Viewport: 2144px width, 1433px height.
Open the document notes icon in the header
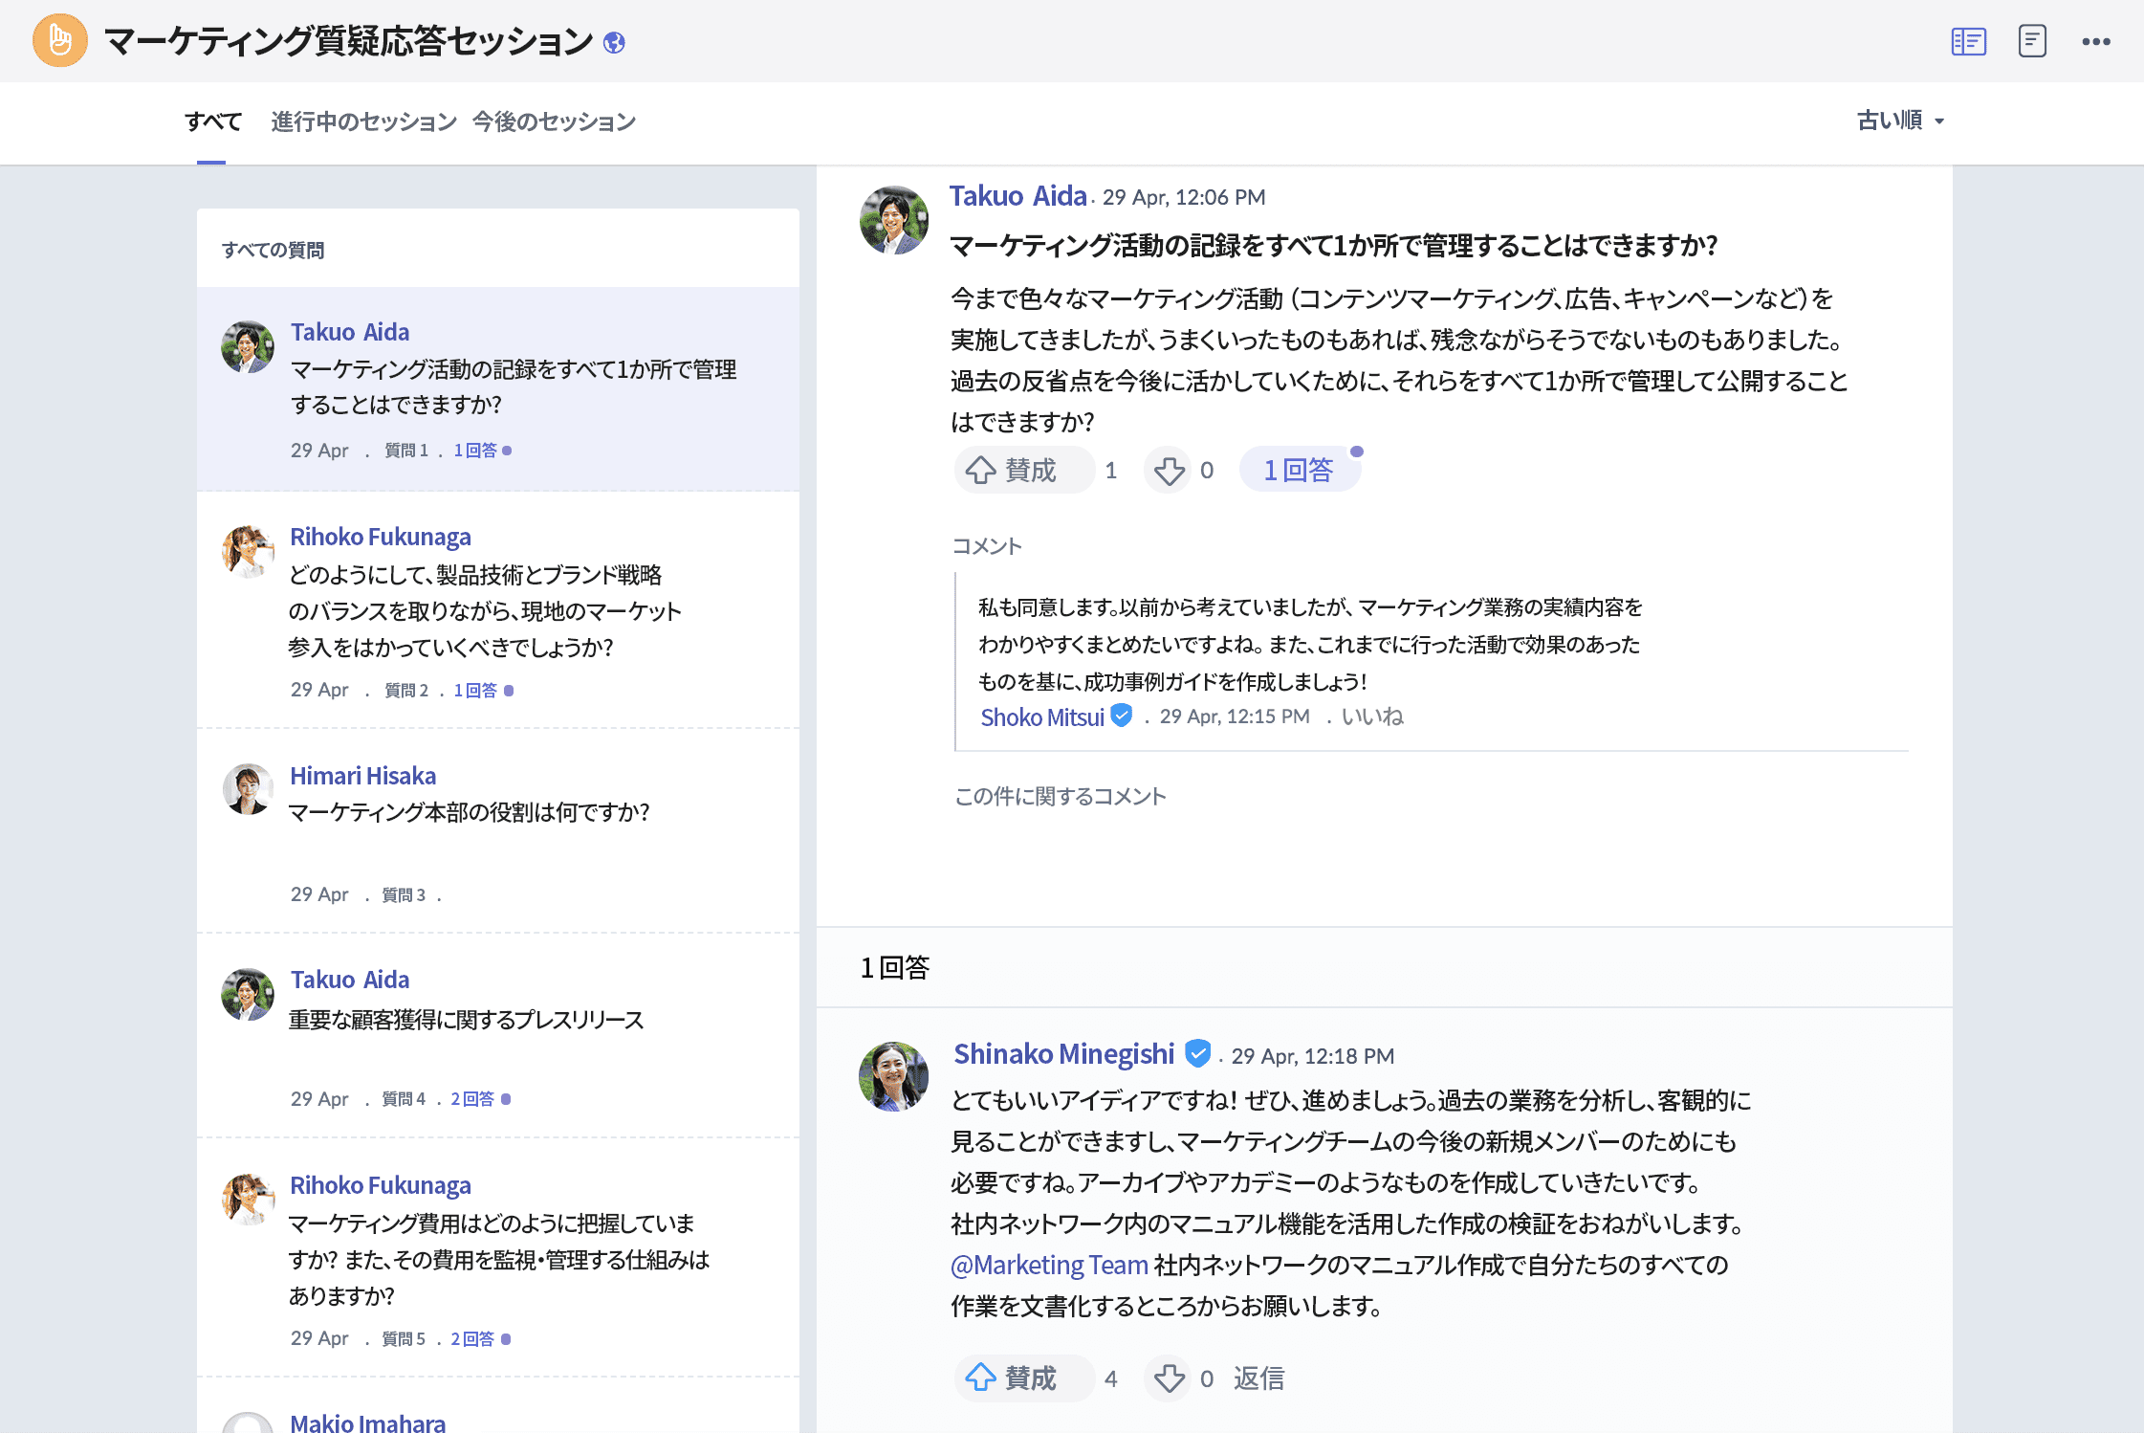[2033, 41]
